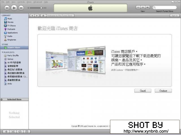Viewport: 181px width, 135px height.
Task: Select the 最喜愛的歌曲 playlist
Action: point(14,80)
